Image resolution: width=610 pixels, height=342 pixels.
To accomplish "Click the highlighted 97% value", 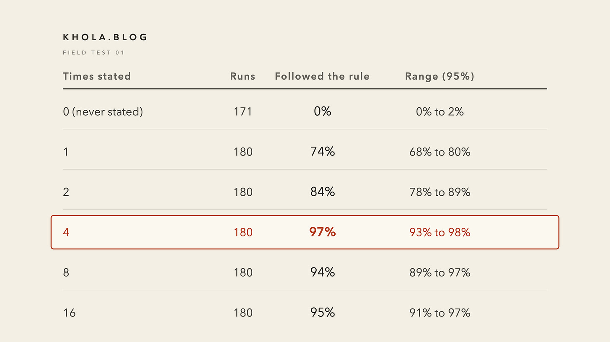I will point(323,232).
